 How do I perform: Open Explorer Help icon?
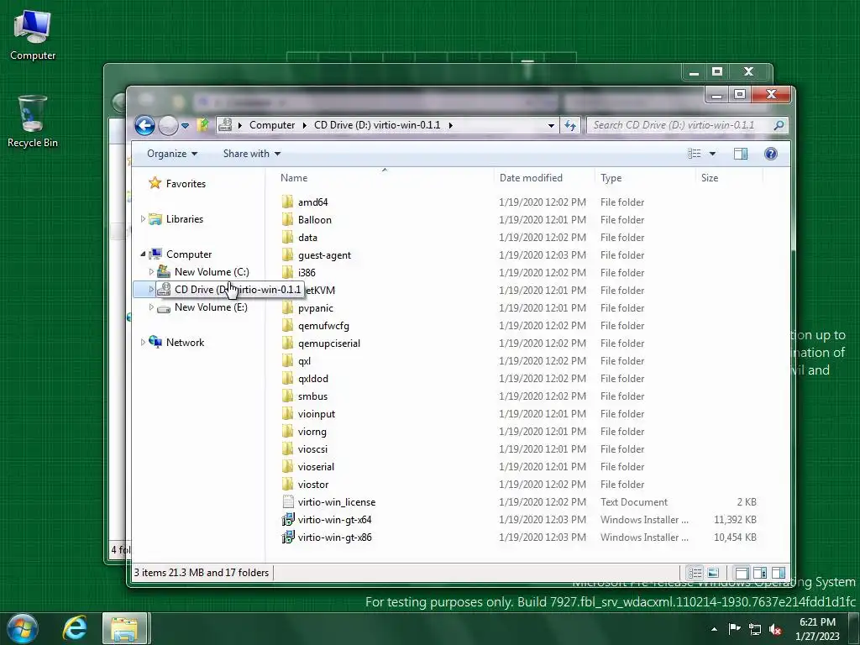pos(771,154)
